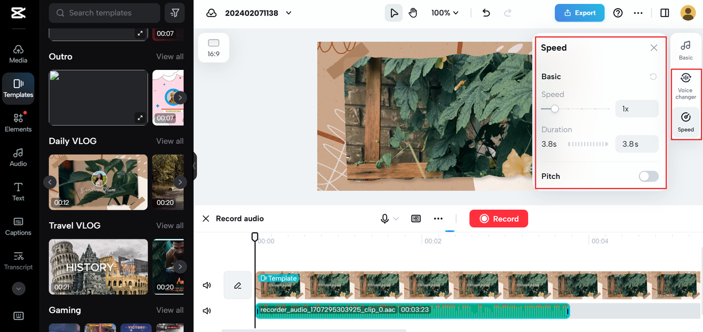Show next Daily VLOG templates arrow
This screenshot has width=703, height=332.
(x=180, y=182)
